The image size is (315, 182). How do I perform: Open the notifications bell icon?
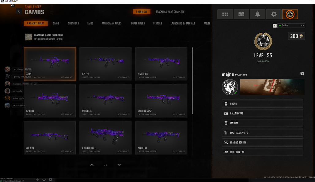[257, 14]
